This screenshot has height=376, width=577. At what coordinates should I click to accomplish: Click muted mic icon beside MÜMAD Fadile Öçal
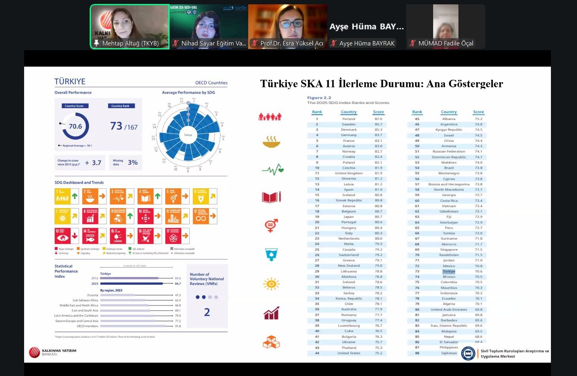tap(413, 43)
